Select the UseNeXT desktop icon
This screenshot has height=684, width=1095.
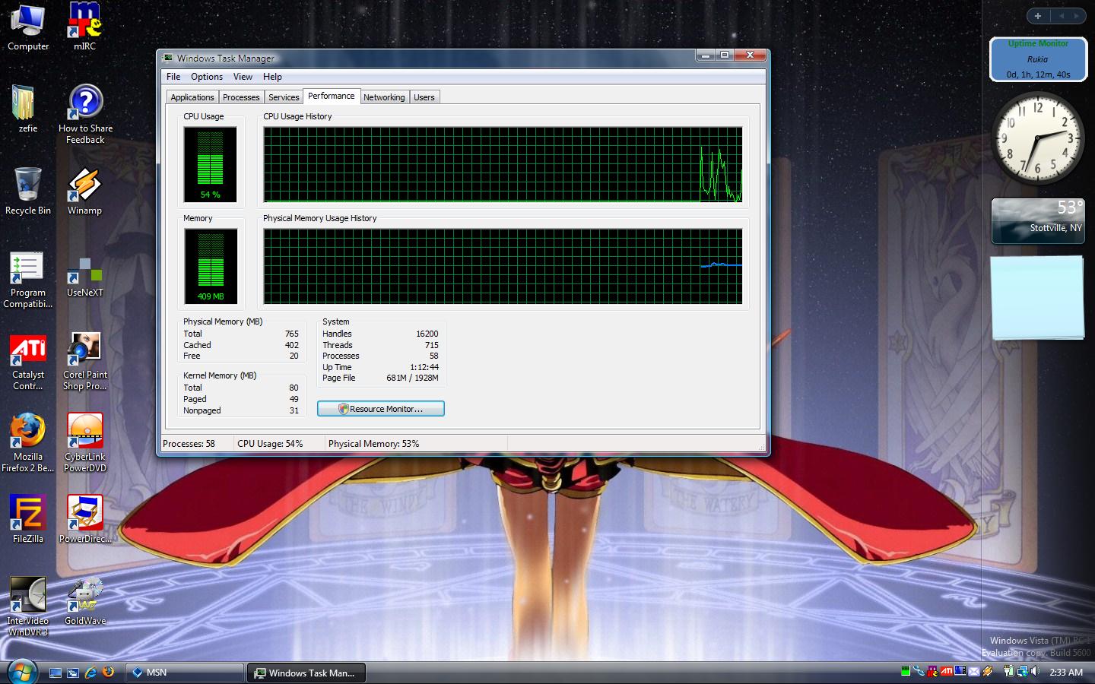[84, 270]
